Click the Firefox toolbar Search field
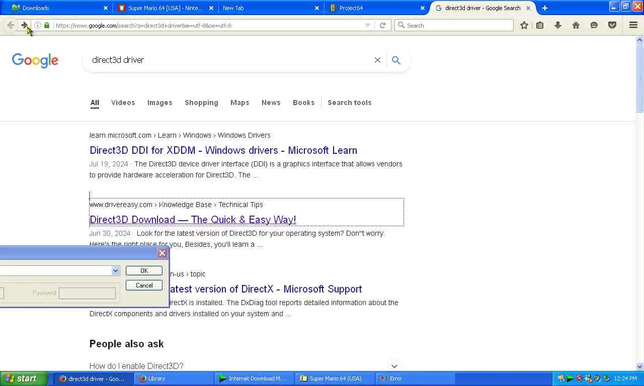The image size is (644, 386). click(454, 25)
